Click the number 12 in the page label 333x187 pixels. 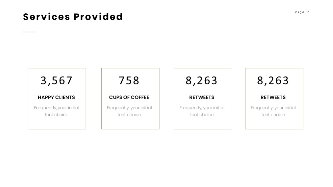[x=307, y=12]
